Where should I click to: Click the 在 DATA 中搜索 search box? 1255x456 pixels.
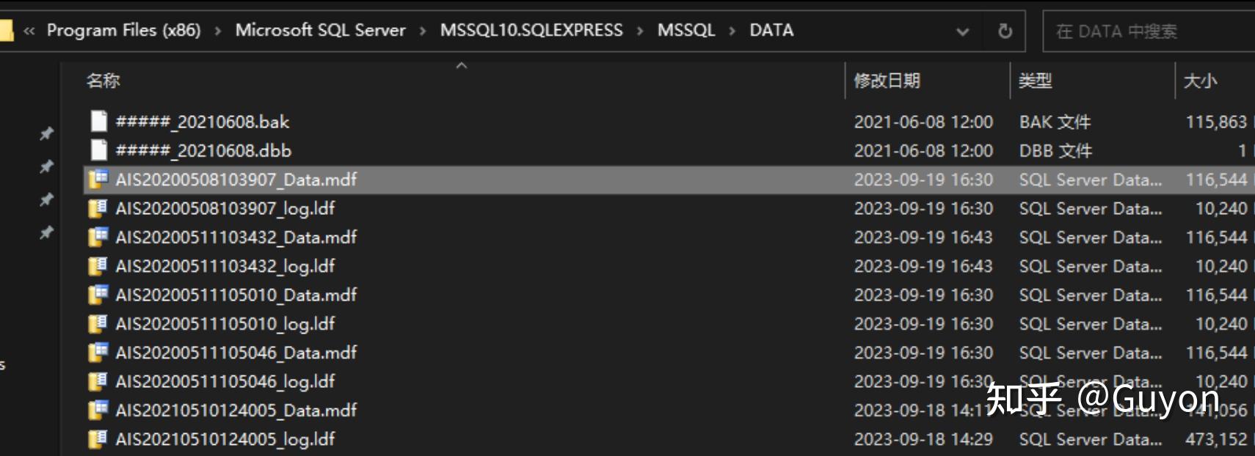pyautogui.click(x=1145, y=32)
